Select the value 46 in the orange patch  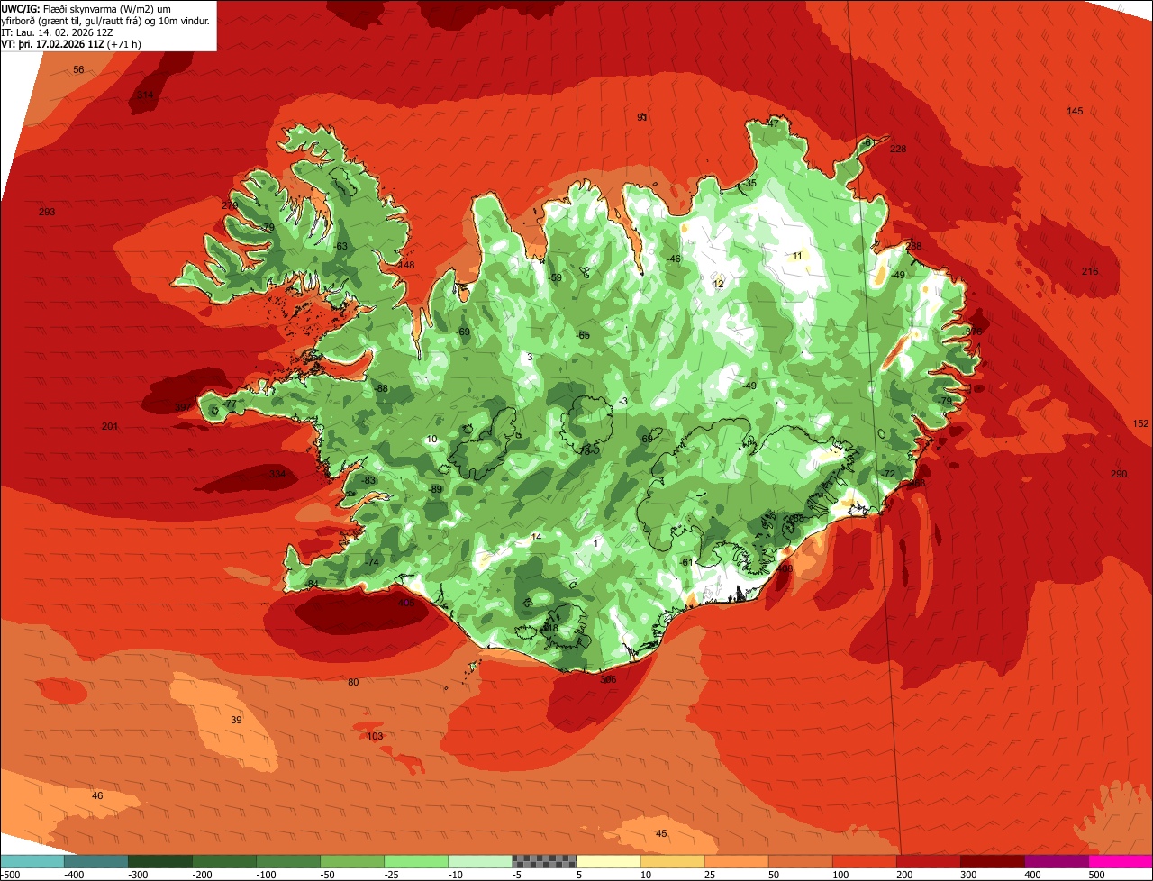click(97, 795)
